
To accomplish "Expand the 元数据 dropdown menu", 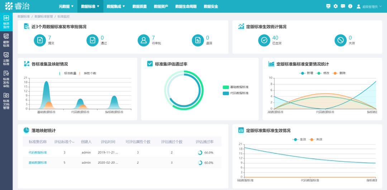I will [66, 6].
